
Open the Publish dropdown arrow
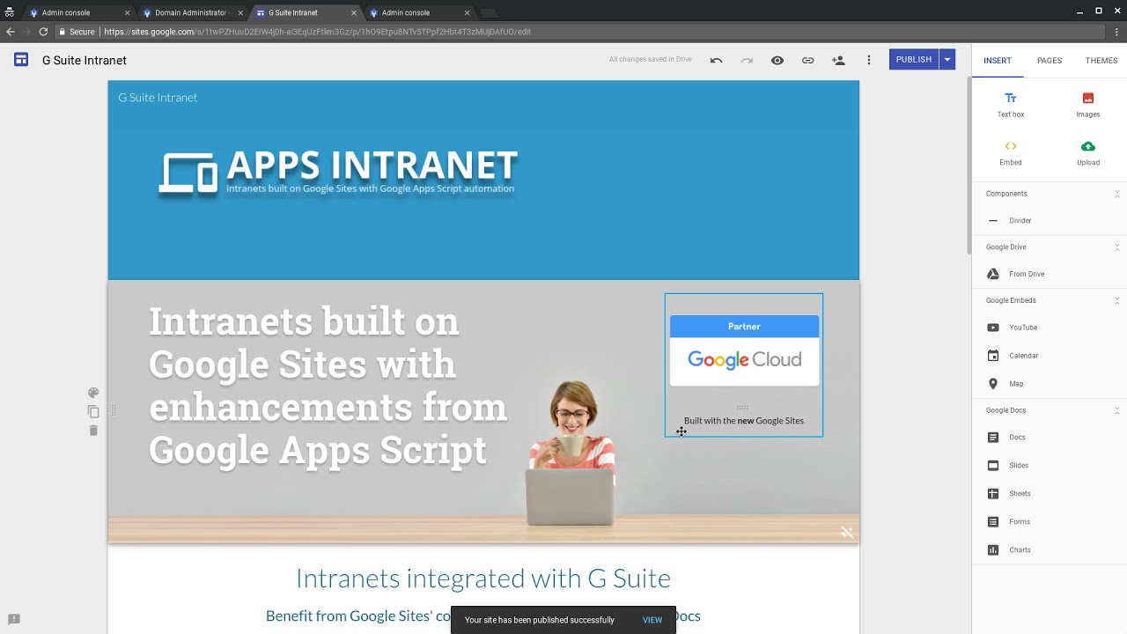947,60
